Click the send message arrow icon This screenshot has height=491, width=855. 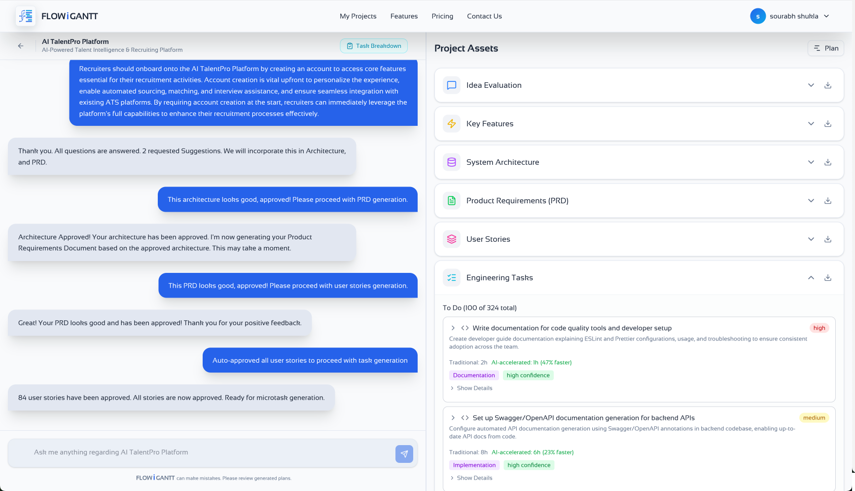click(x=404, y=453)
